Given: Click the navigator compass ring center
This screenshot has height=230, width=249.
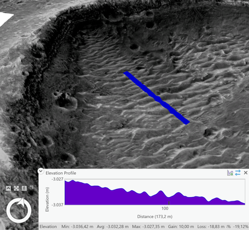Looking at the screenshot, I should (19, 211).
